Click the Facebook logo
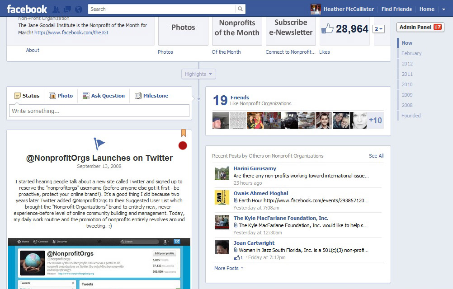The image size is (453, 289). 26,9
